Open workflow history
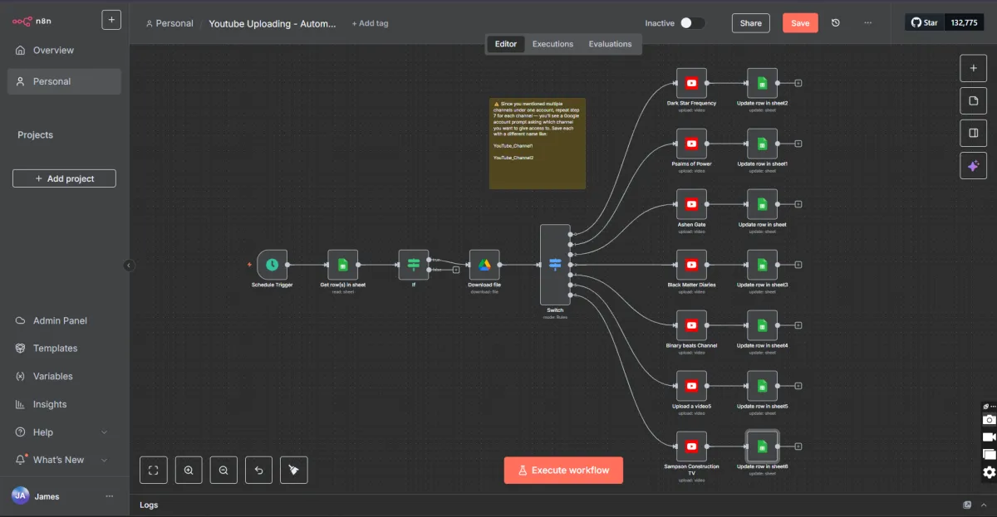The image size is (997, 517). tap(836, 23)
